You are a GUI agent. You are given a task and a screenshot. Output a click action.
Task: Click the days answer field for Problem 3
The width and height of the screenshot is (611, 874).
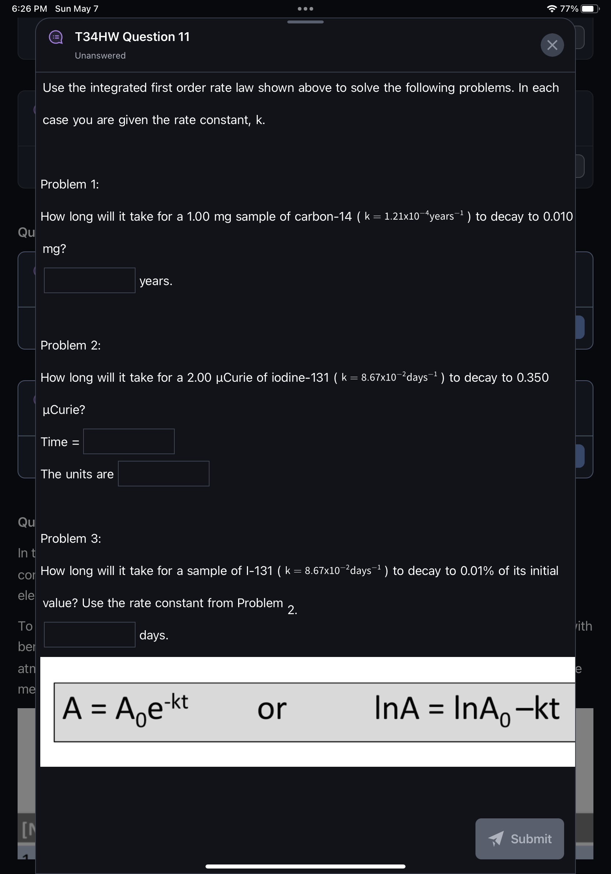tap(89, 634)
